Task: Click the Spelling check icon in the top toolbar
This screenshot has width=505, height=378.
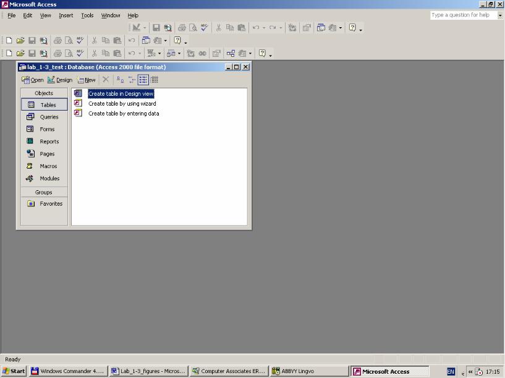Action: point(204,28)
